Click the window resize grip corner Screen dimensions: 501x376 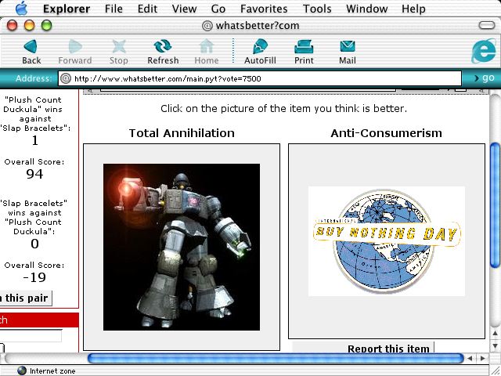[x=495, y=371]
